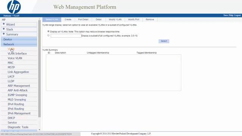Click the sidebar vertical scrollbar thumb
The height and width of the screenshot is (136, 242).
click(x=39, y=69)
